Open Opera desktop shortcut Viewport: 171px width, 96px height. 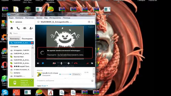click(4, 65)
